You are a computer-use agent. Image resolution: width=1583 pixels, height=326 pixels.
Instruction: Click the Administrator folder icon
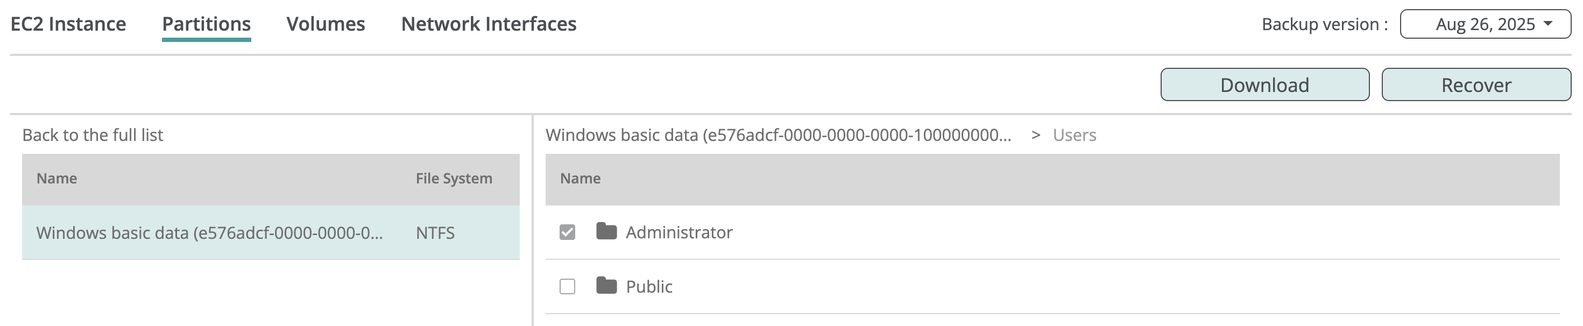(x=606, y=231)
